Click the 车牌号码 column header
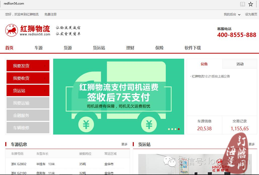259x175 pixels. (17, 154)
